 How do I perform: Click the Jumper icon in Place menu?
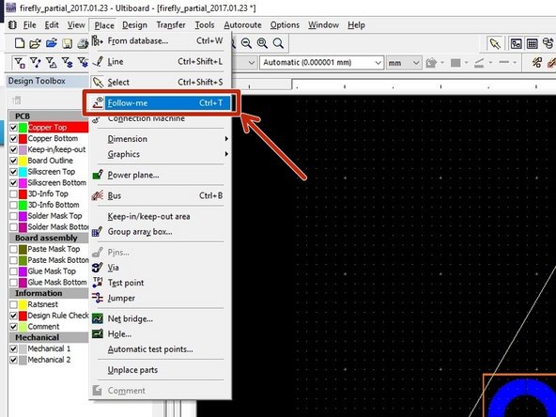[97, 298]
